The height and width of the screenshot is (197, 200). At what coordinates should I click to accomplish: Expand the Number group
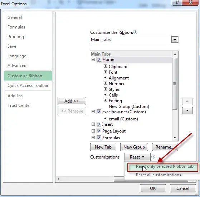click(105, 83)
